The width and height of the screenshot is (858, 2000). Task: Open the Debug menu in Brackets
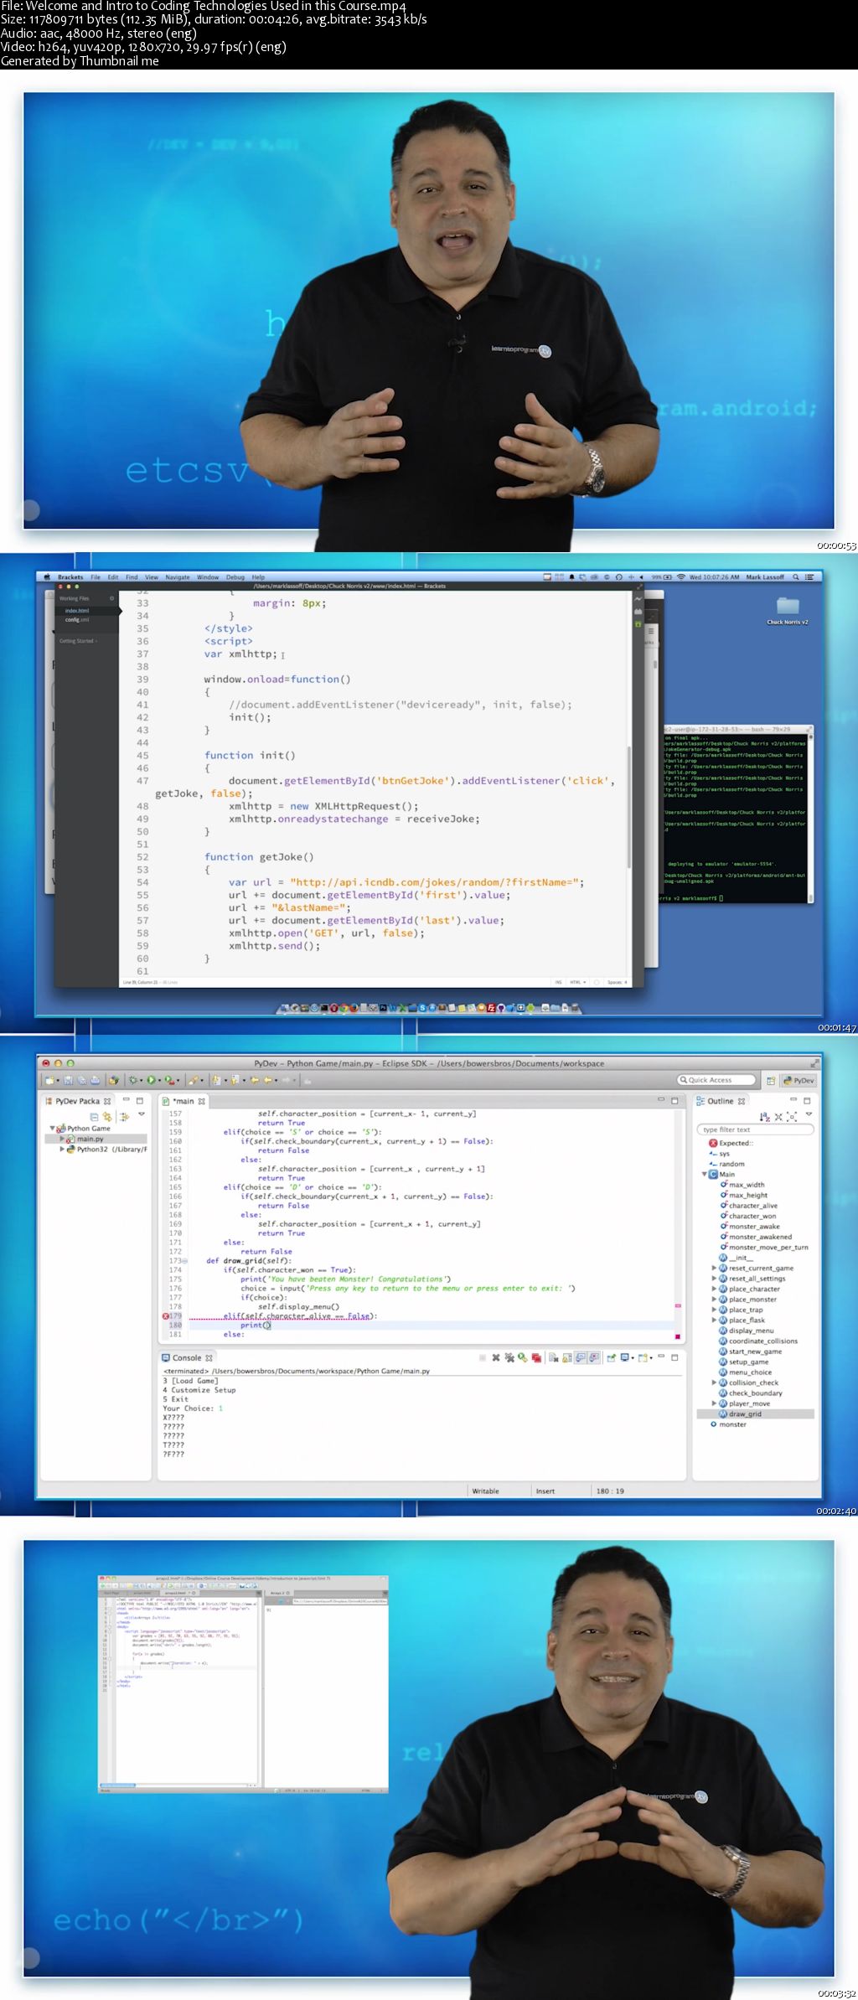click(x=235, y=577)
